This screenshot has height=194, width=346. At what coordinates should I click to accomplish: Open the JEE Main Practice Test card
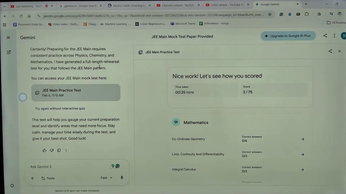point(76,92)
